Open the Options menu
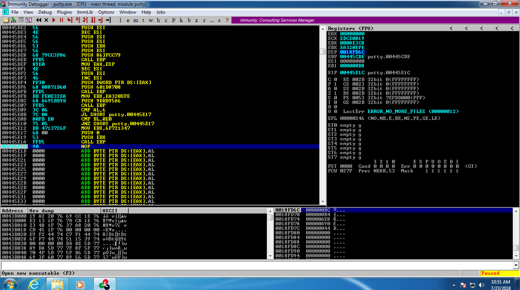This screenshot has width=520, height=290. (x=106, y=12)
